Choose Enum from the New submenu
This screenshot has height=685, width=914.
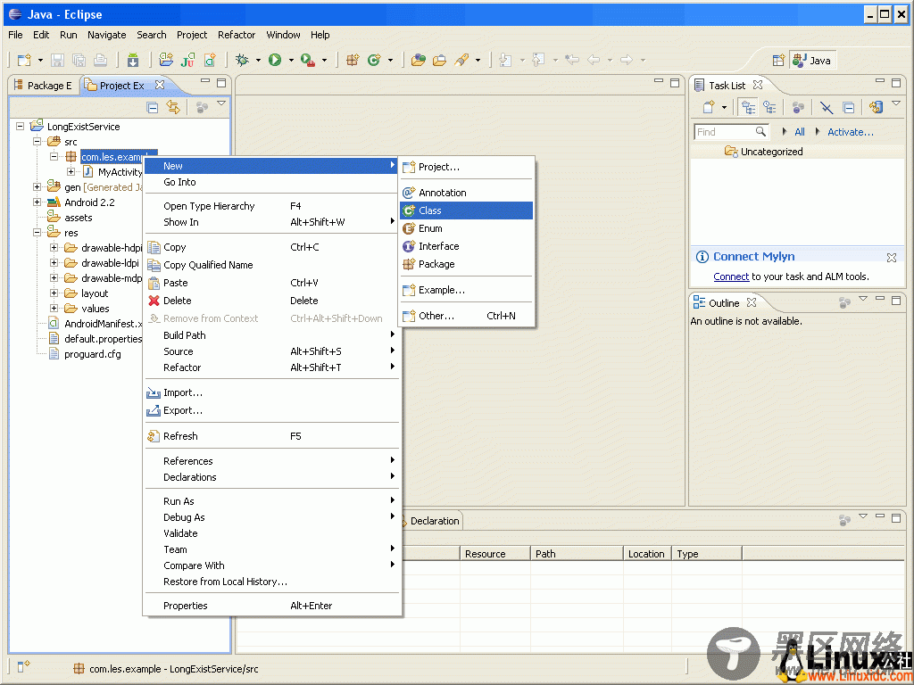[x=466, y=228]
